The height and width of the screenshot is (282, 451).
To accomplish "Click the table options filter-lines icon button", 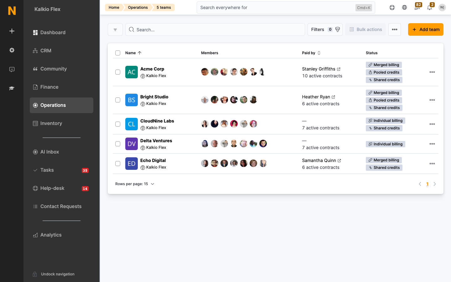I will (x=115, y=29).
